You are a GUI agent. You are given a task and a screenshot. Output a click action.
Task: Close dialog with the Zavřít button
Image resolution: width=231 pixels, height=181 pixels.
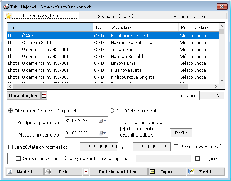click(206, 172)
